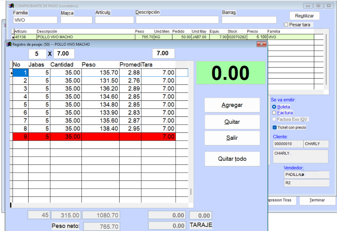Click the 7.00 field next to X
The image size is (337, 231).
pos(64,54)
